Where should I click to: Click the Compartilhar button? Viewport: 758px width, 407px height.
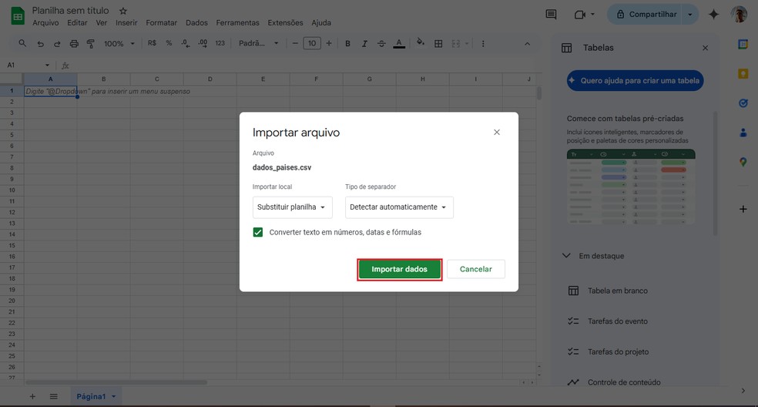click(x=645, y=15)
